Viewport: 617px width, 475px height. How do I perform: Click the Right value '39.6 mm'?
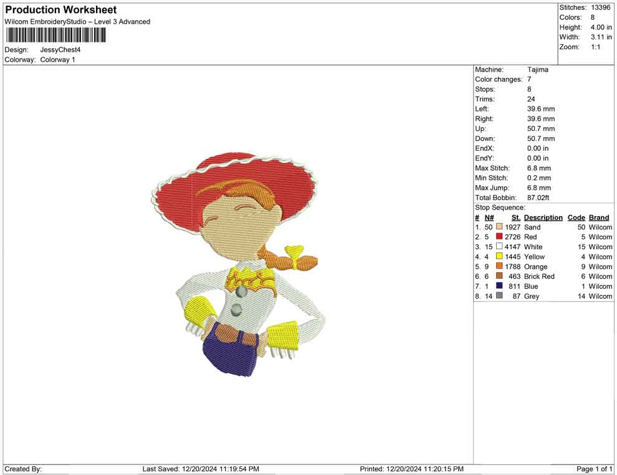[541, 119]
